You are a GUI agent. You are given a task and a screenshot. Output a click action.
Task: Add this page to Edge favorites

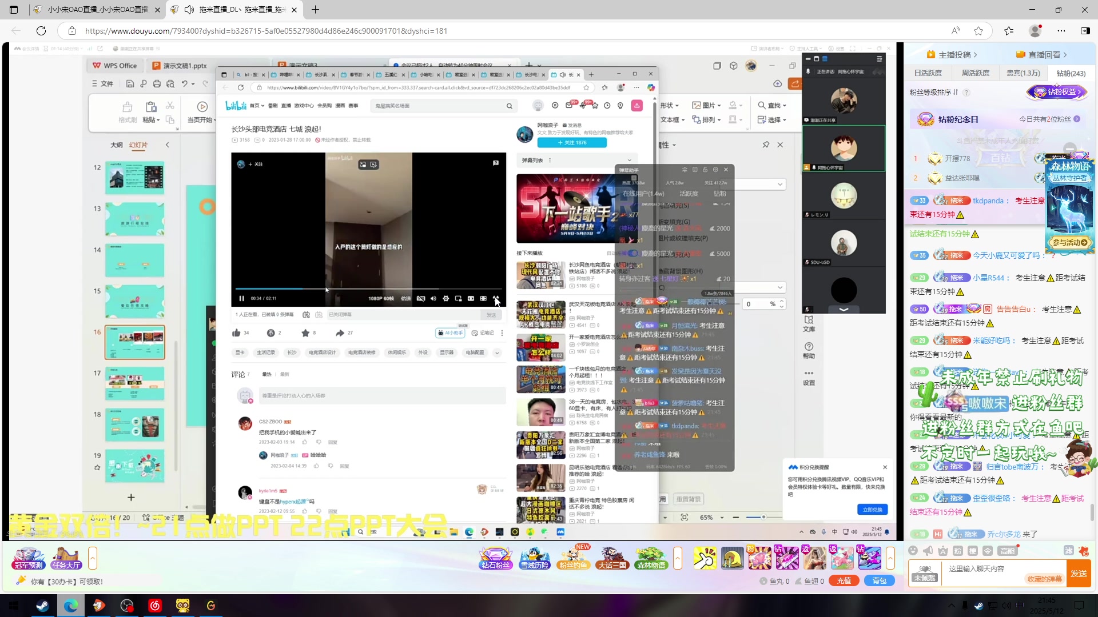click(x=978, y=31)
